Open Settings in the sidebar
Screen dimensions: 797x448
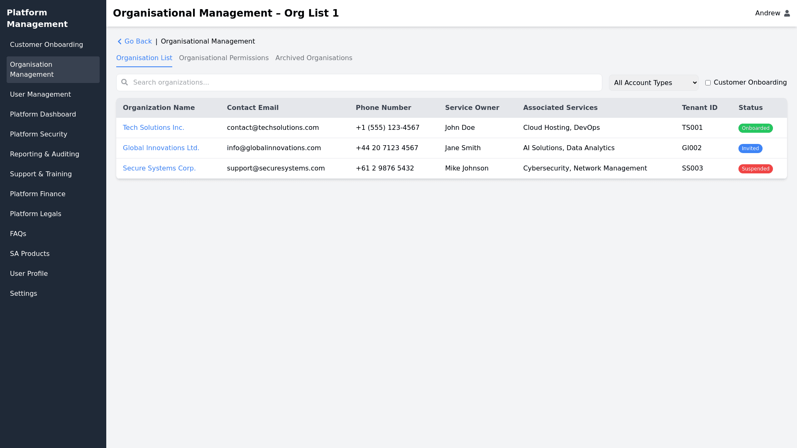pos(23,294)
